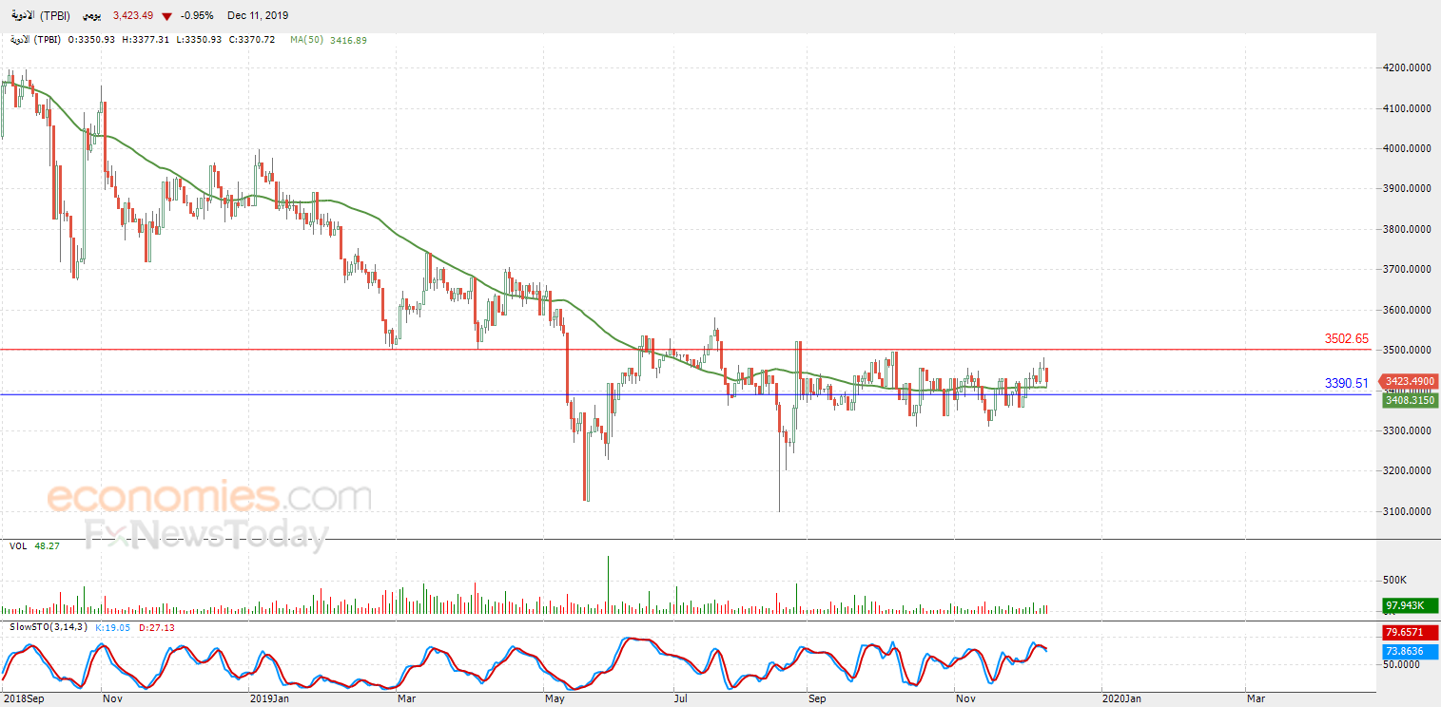Click the red 3502.65 resistance level label
This screenshot has height=707, width=1441.
(x=1347, y=338)
